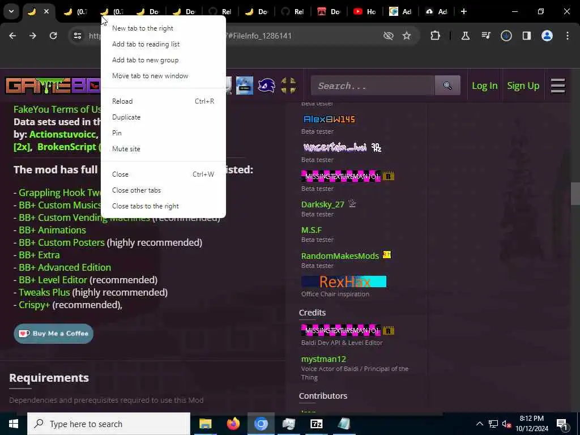The height and width of the screenshot is (435, 580).
Task: Click the blue character game icon in header
Action: (245, 86)
